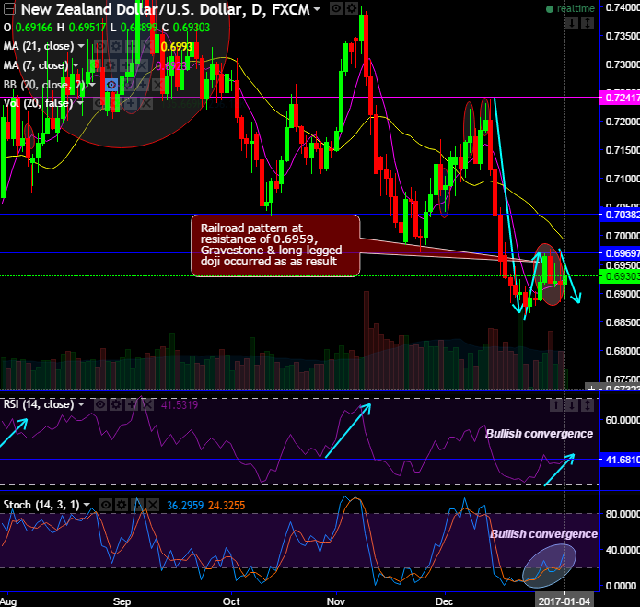Remove Stoch (14, 3, 1) with its X icon
640x607 pixels.
153,506
